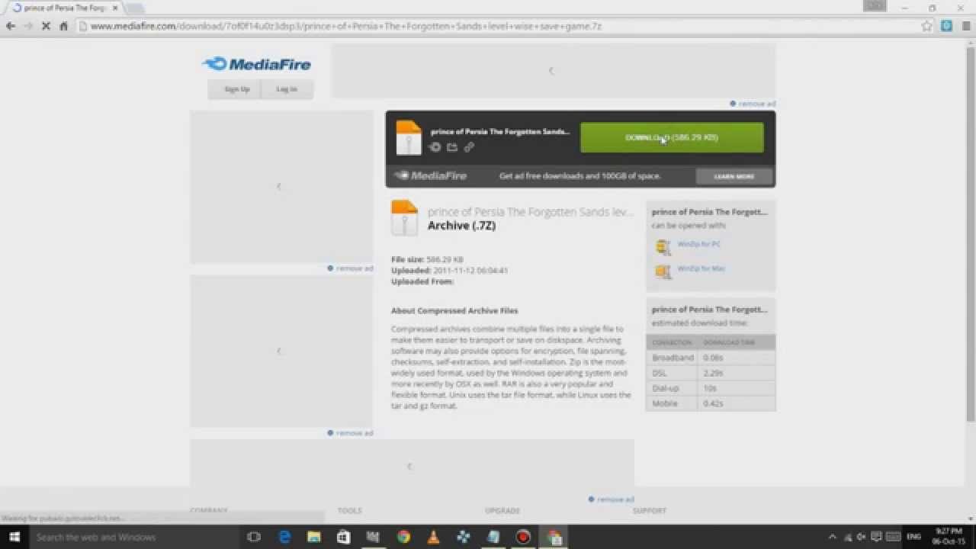
Task: Click the Log In button
Action: pos(287,89)
